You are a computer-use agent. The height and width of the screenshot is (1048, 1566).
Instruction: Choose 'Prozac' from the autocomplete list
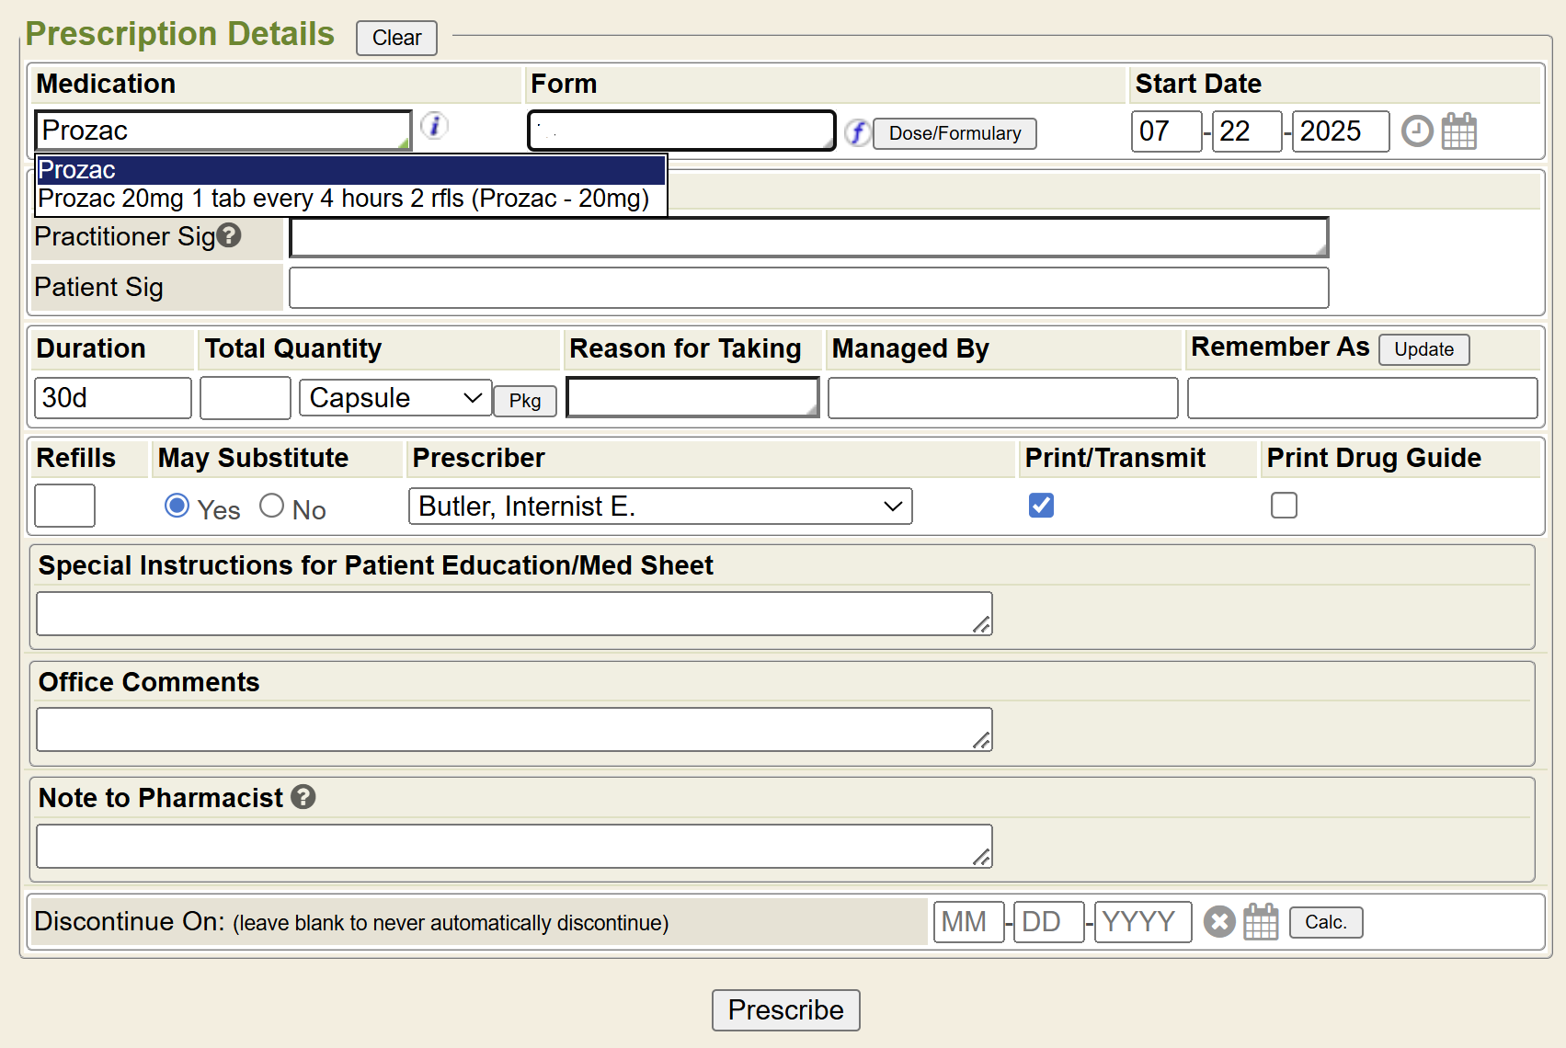coord(349,170)
